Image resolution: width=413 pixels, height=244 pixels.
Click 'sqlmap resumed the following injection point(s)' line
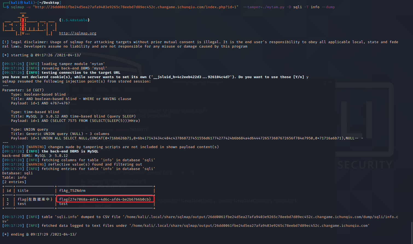tap(77, 81)
